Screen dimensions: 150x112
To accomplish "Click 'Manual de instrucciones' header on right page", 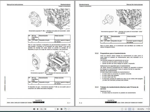I will click(134, 5).
